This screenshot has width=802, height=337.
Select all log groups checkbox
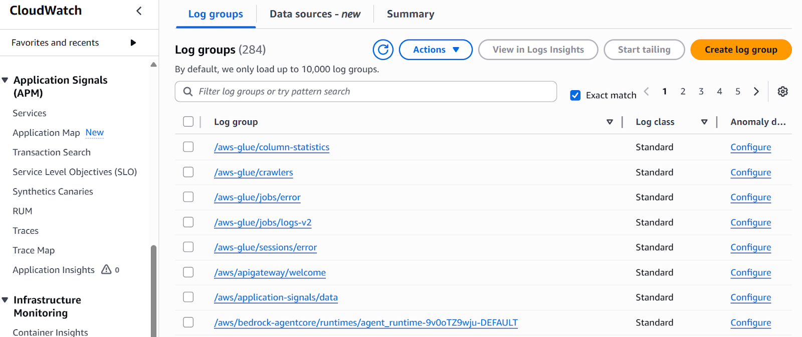coord(188,122)
